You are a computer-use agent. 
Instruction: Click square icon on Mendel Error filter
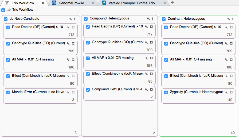[x=73, y=92]
